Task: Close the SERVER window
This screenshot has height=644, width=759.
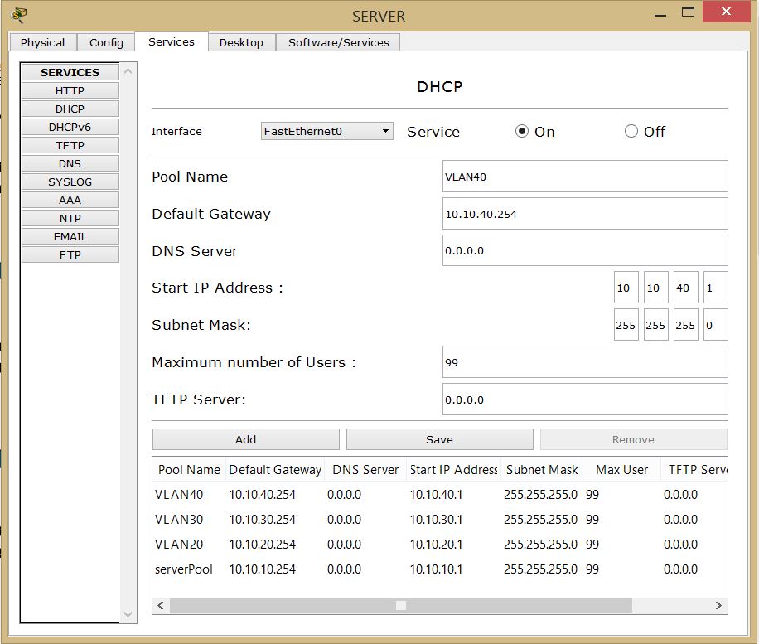Action: (726, 12)
